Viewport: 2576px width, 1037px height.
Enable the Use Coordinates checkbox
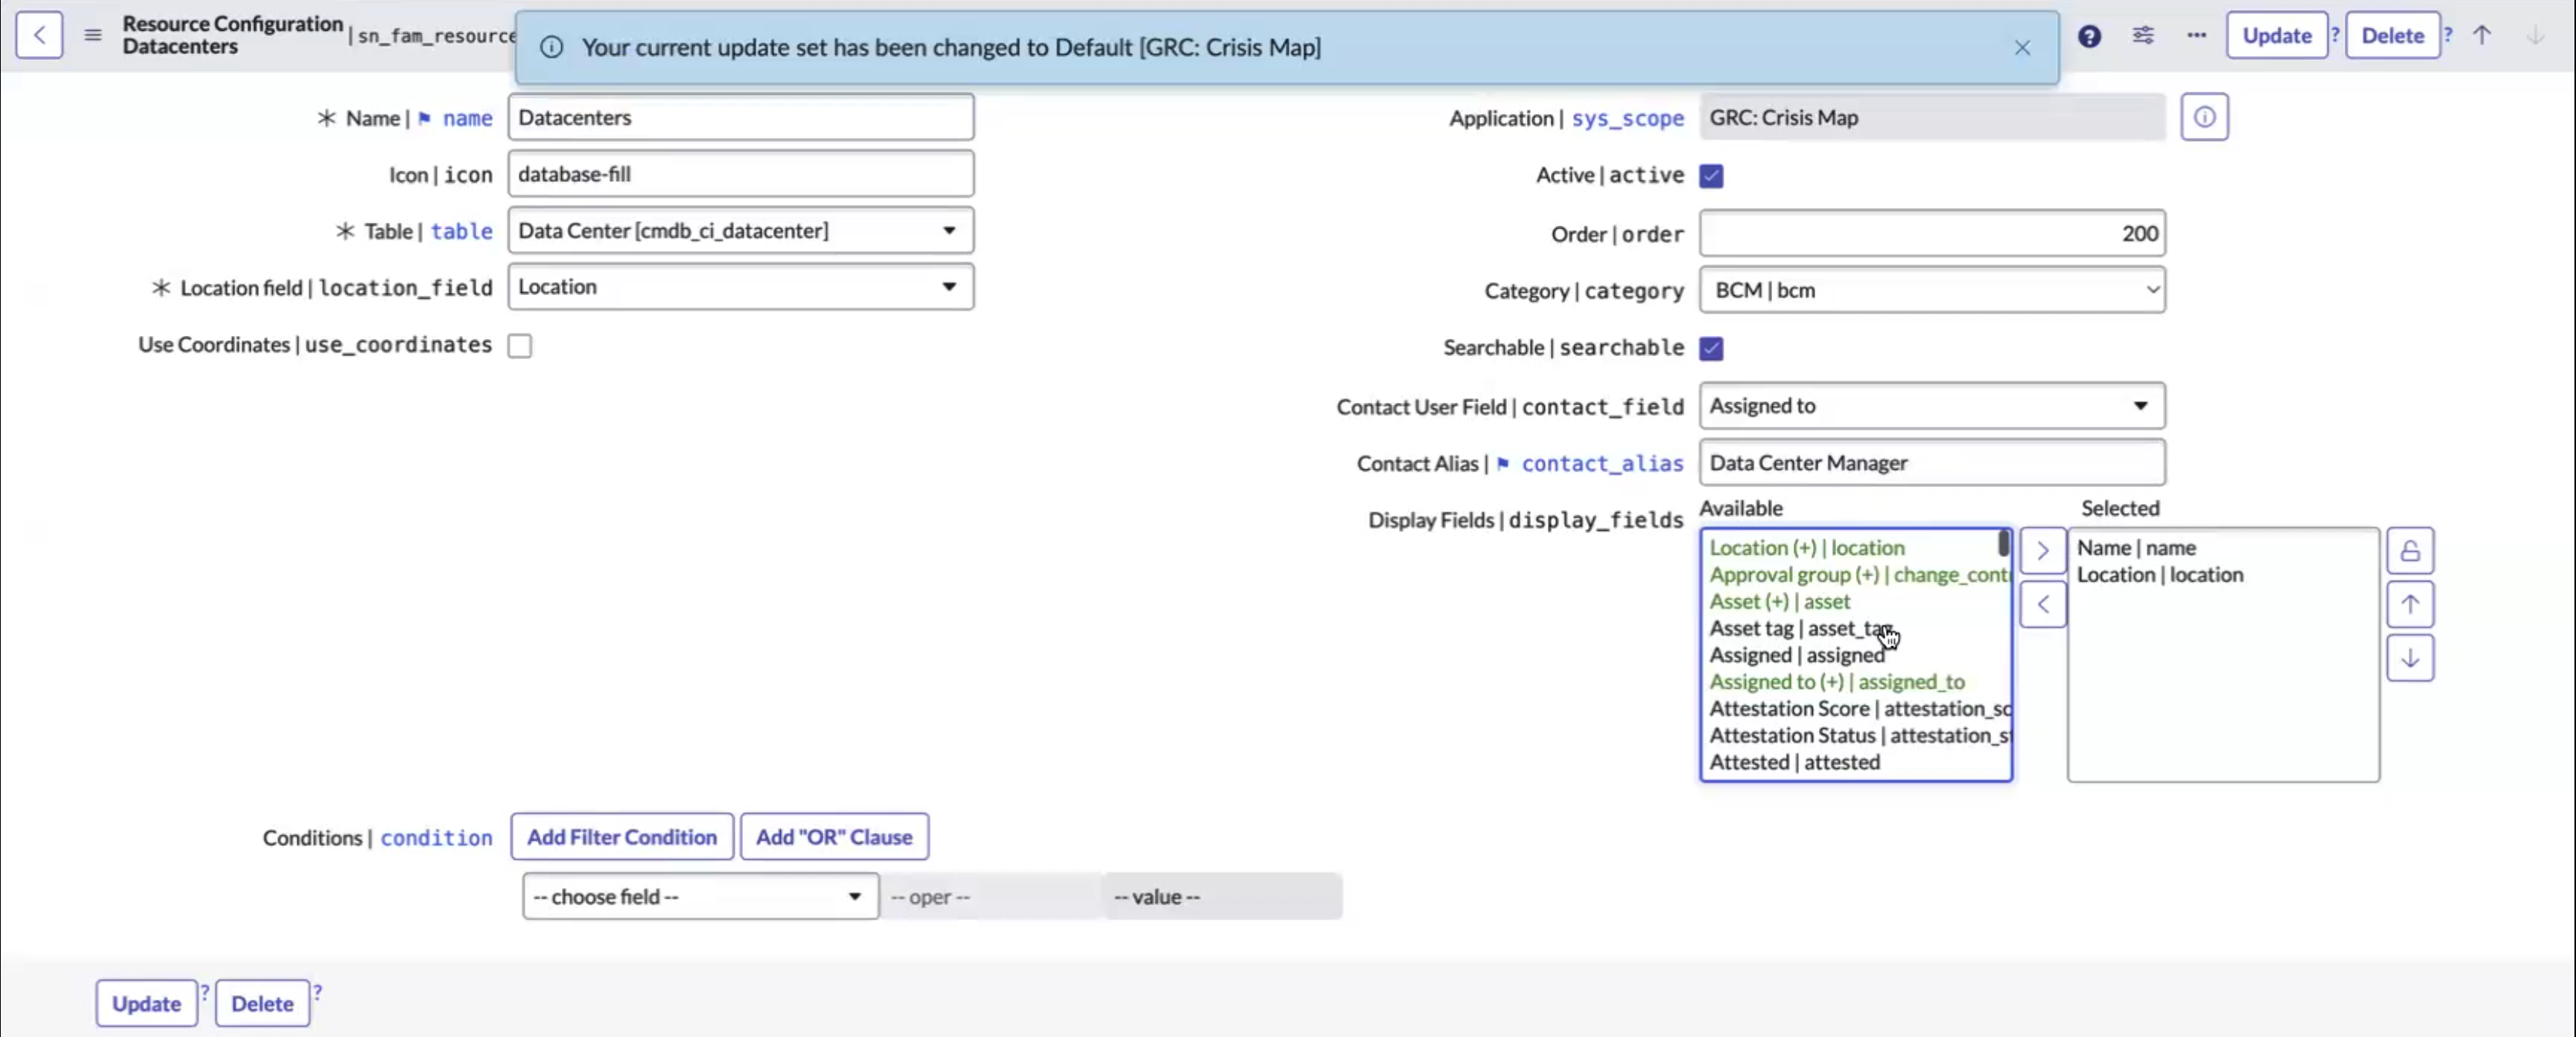tap(519, 346)
